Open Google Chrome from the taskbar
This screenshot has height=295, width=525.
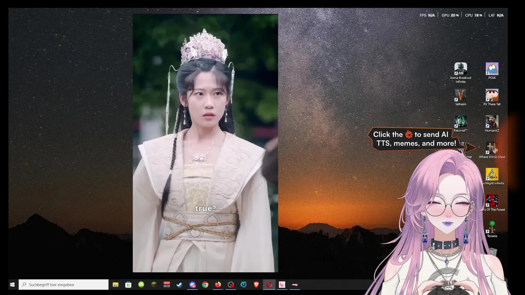point(205,284)
